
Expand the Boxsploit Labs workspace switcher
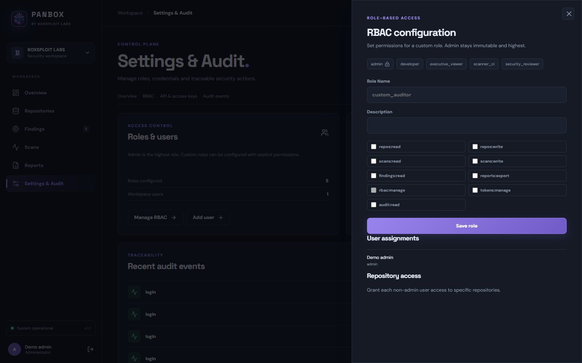(51, 53)
